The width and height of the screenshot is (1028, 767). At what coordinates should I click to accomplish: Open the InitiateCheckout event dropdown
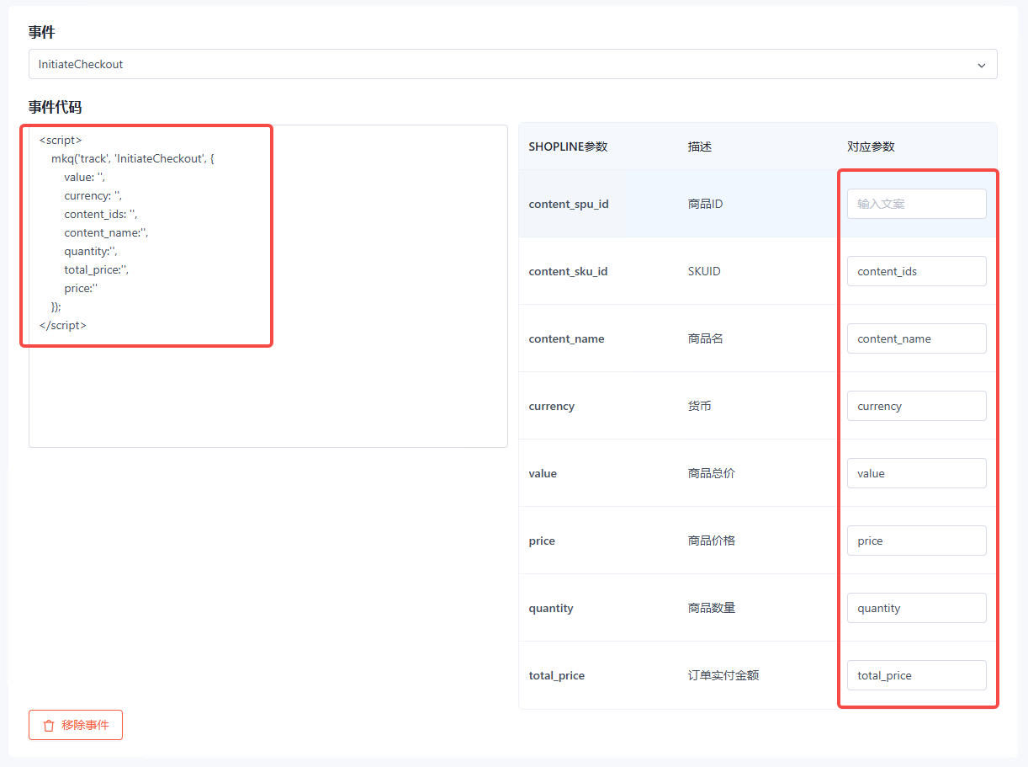point(512,64)
